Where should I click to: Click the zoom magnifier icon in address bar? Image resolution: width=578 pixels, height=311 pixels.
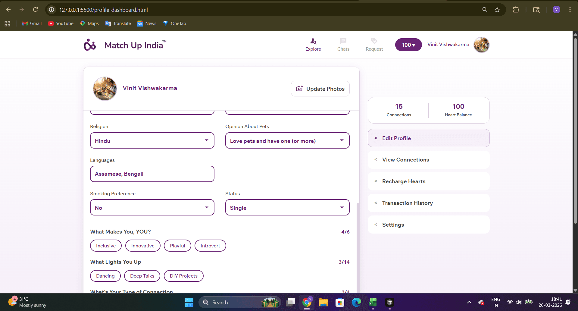point(485,10)
